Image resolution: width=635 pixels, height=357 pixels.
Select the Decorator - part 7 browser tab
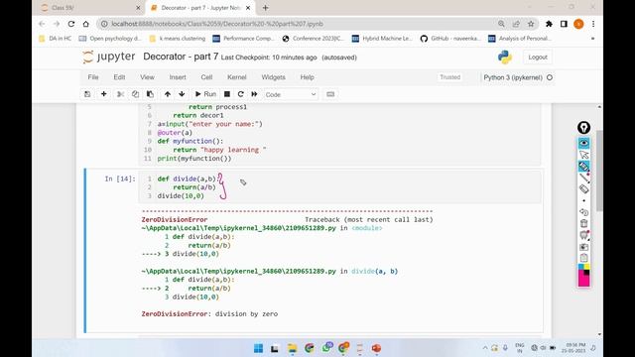(200, 8)
